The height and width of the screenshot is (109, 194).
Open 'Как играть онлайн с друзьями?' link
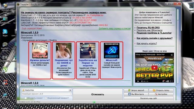(x=154, y=38)
